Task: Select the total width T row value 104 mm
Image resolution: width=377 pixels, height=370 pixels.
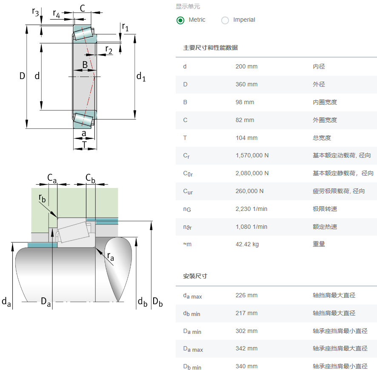Action: [x=246, y=138]
